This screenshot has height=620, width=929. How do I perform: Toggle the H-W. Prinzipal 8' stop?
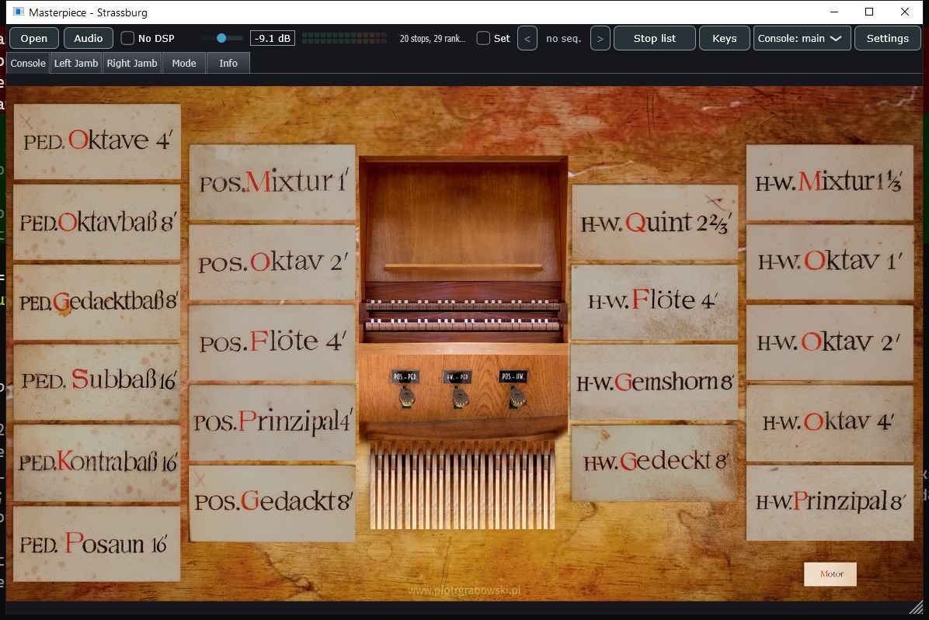[x=830, y=502]
